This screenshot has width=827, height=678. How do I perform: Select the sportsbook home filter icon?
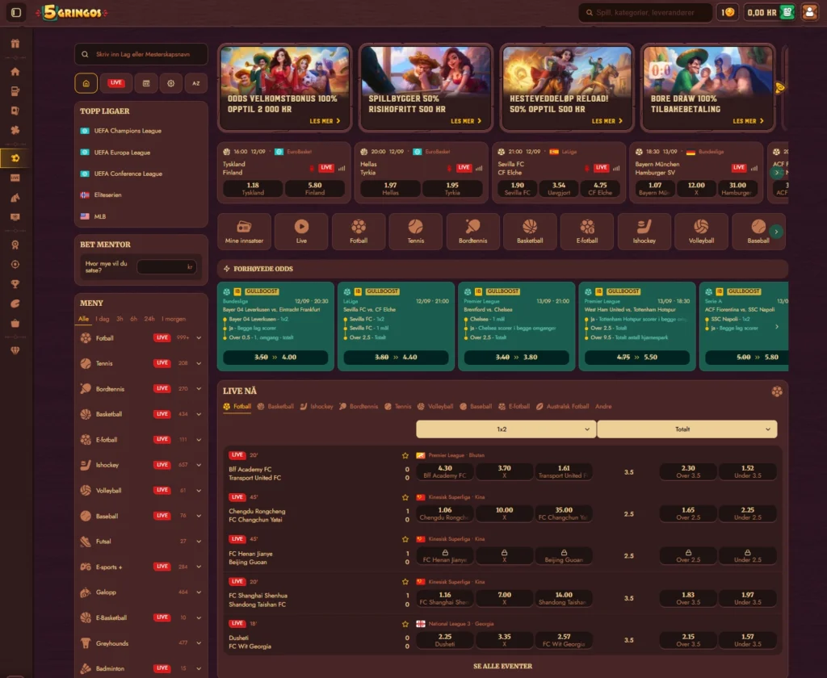tap(86, 83)
